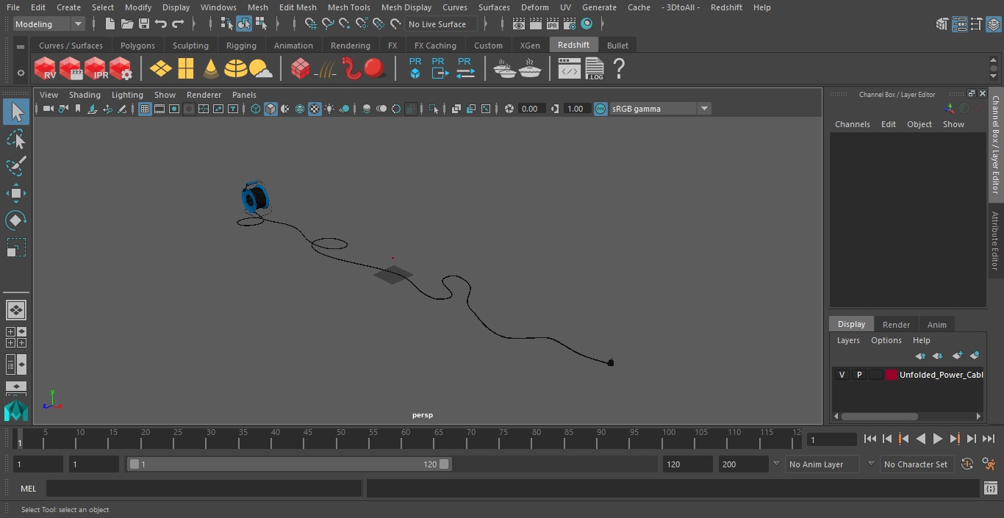The image size is (1004, 518).
Task: Toggle the sRGB gamma view transform button
Action: pyautogui.click(x=600, y=109)
